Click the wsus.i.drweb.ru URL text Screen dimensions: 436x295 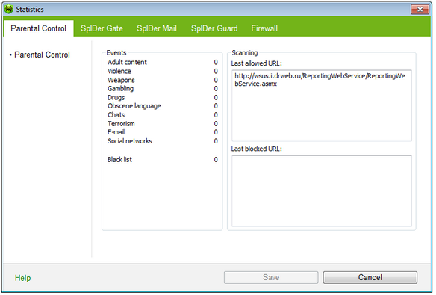click(x=320, y=80)
